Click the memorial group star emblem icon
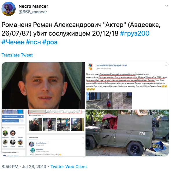 90,67
